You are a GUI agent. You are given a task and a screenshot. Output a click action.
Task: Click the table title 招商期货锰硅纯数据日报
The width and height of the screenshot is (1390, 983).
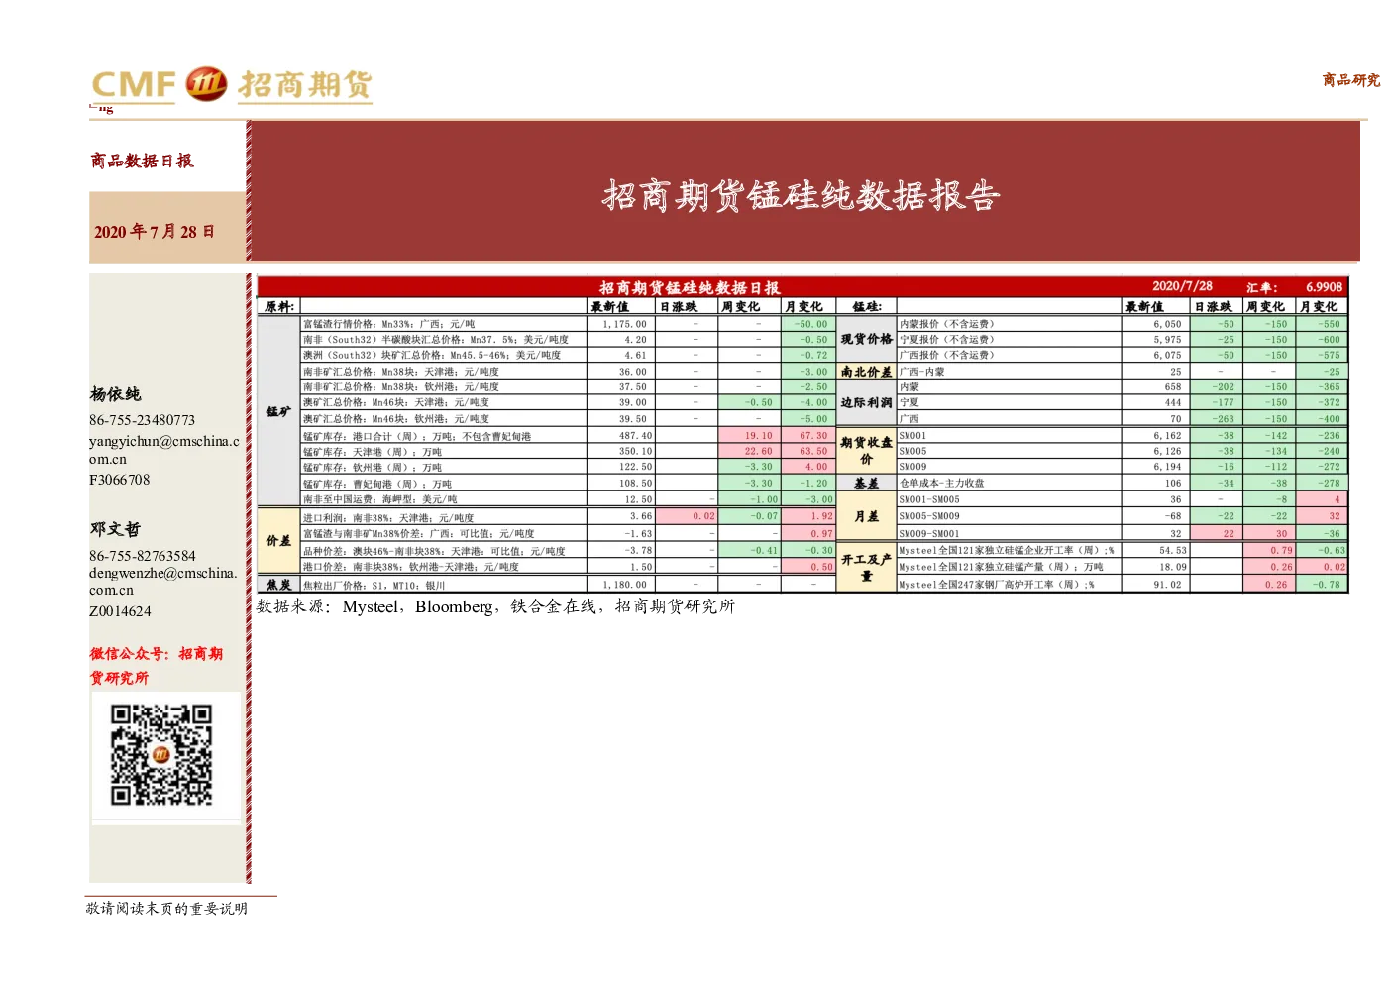click(690, 288)
